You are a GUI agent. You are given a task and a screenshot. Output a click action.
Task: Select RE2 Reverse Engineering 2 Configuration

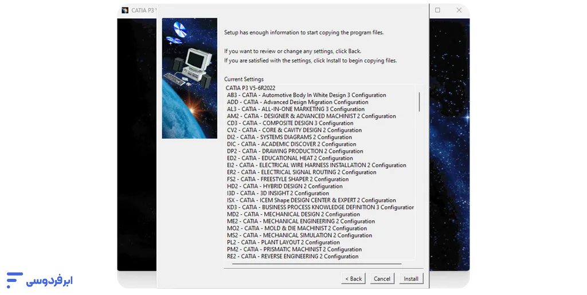point(292,257)
